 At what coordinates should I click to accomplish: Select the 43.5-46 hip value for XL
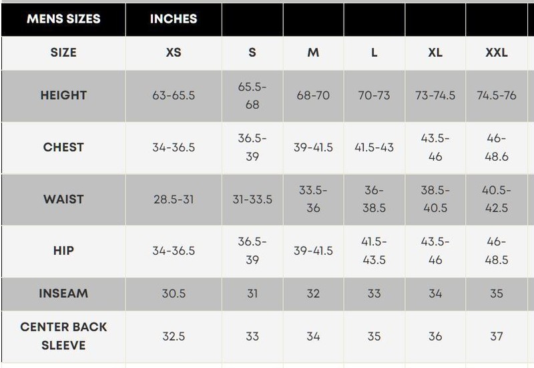click(x=435, y=251)
